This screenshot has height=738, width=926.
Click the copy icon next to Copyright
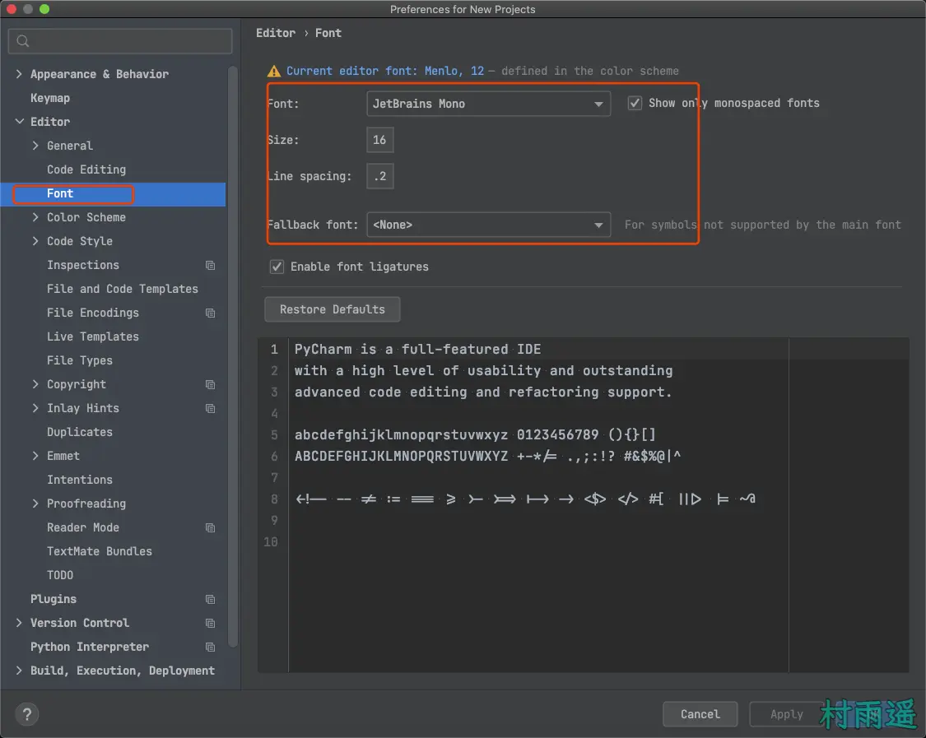tap(210, 385)
